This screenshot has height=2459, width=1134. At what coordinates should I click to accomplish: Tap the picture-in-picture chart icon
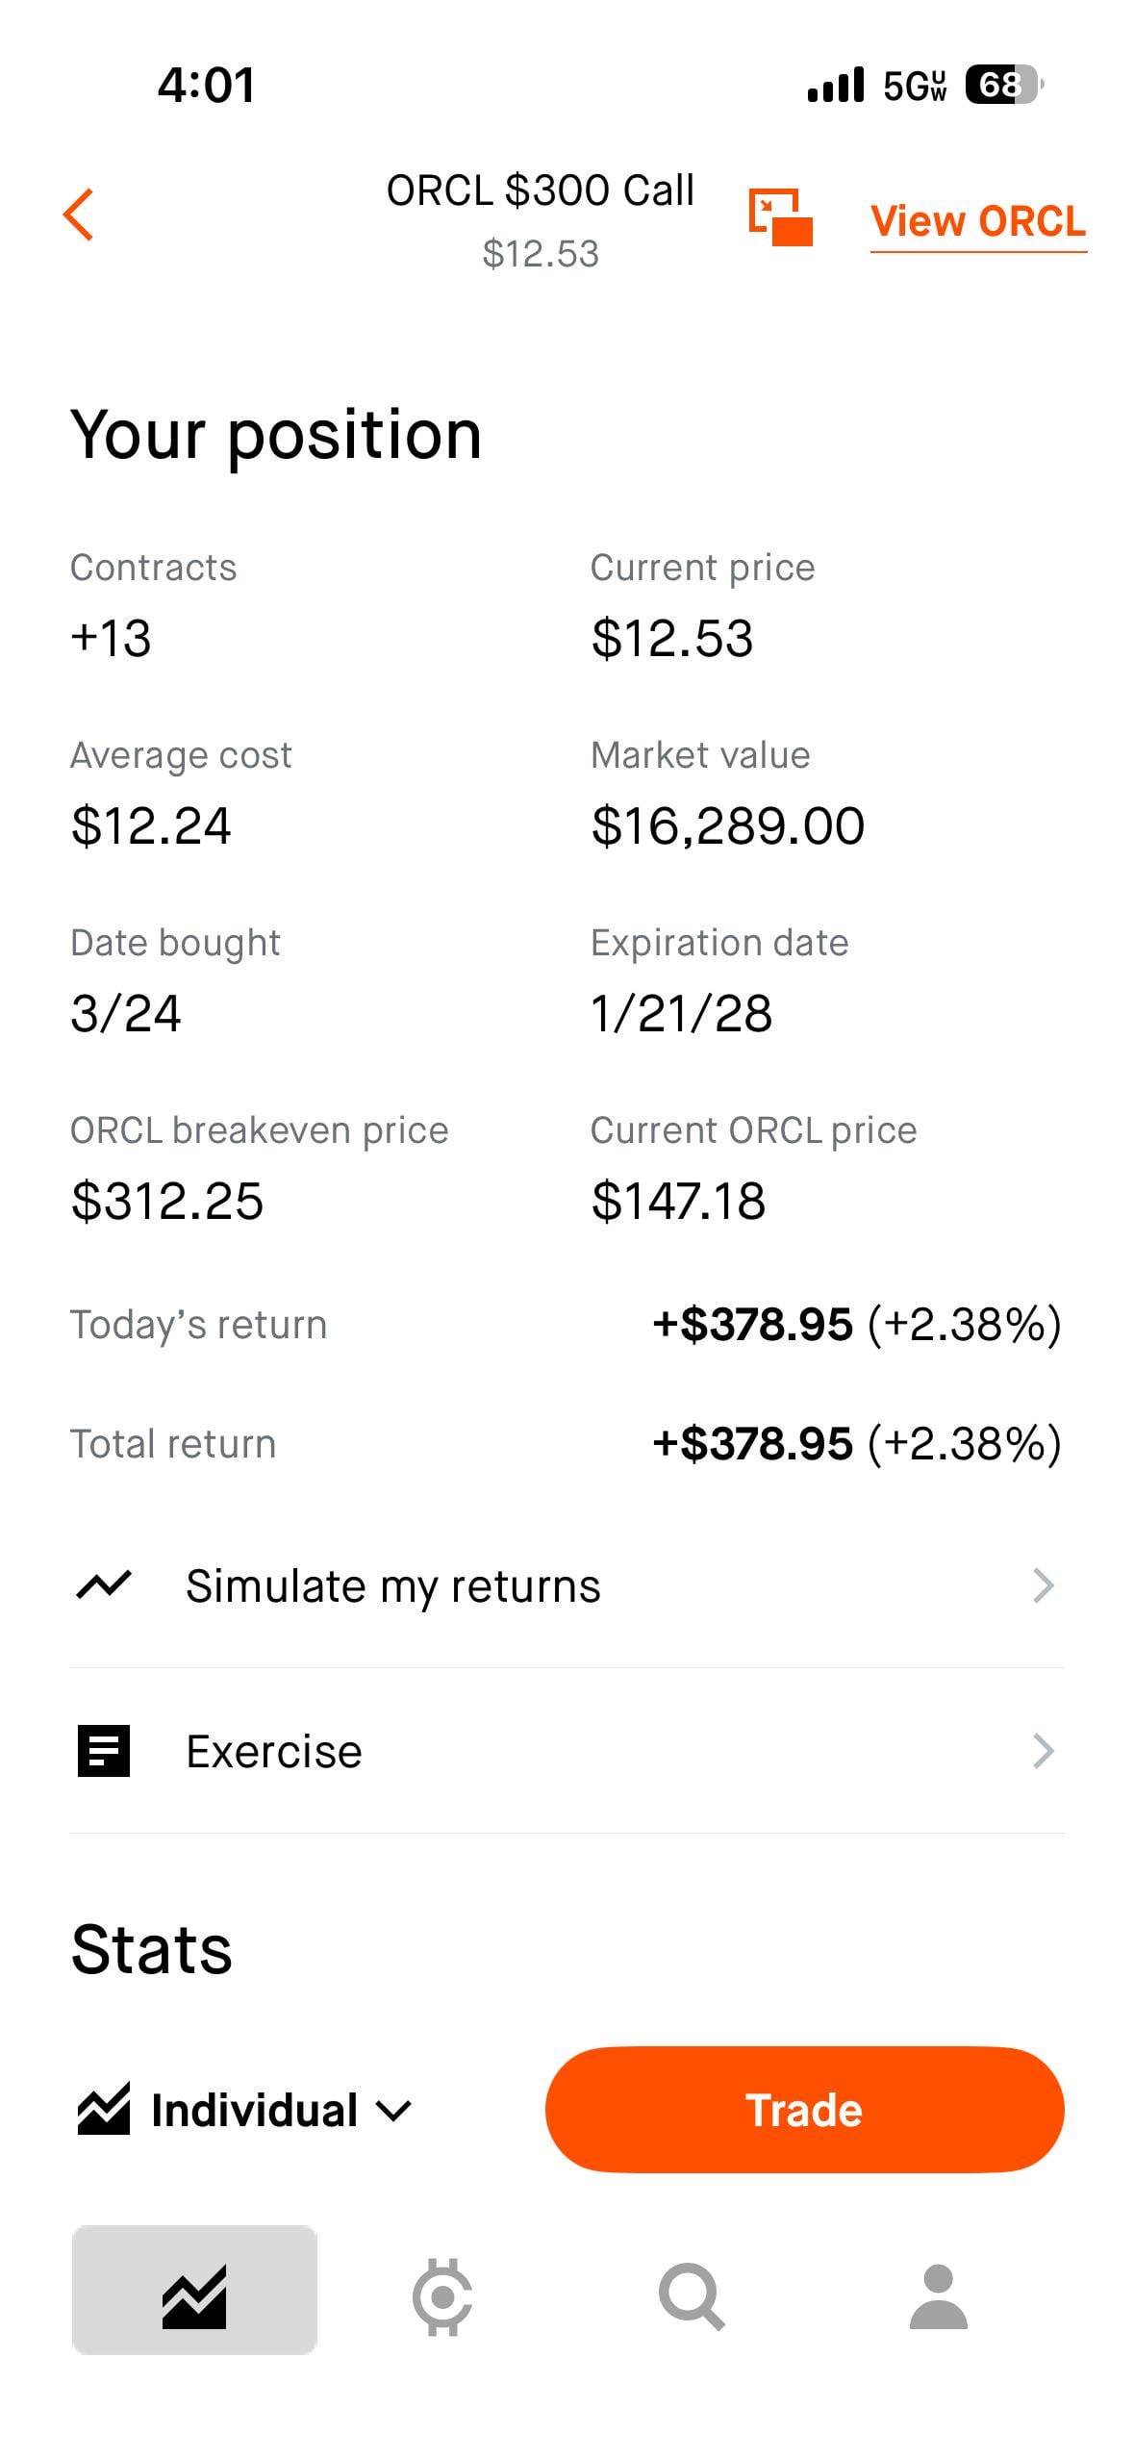pyautogui.click(x=780, y=217)
